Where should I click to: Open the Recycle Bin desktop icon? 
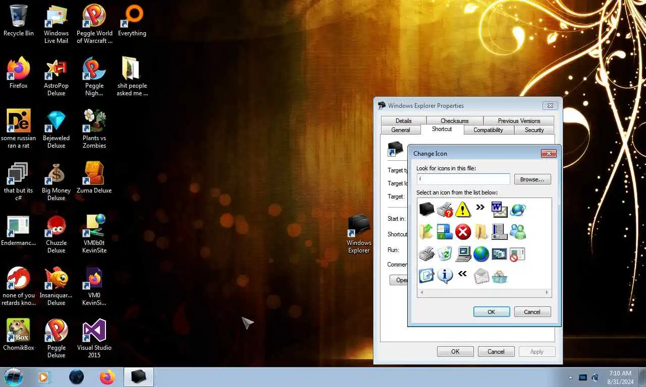click(19, 21)
